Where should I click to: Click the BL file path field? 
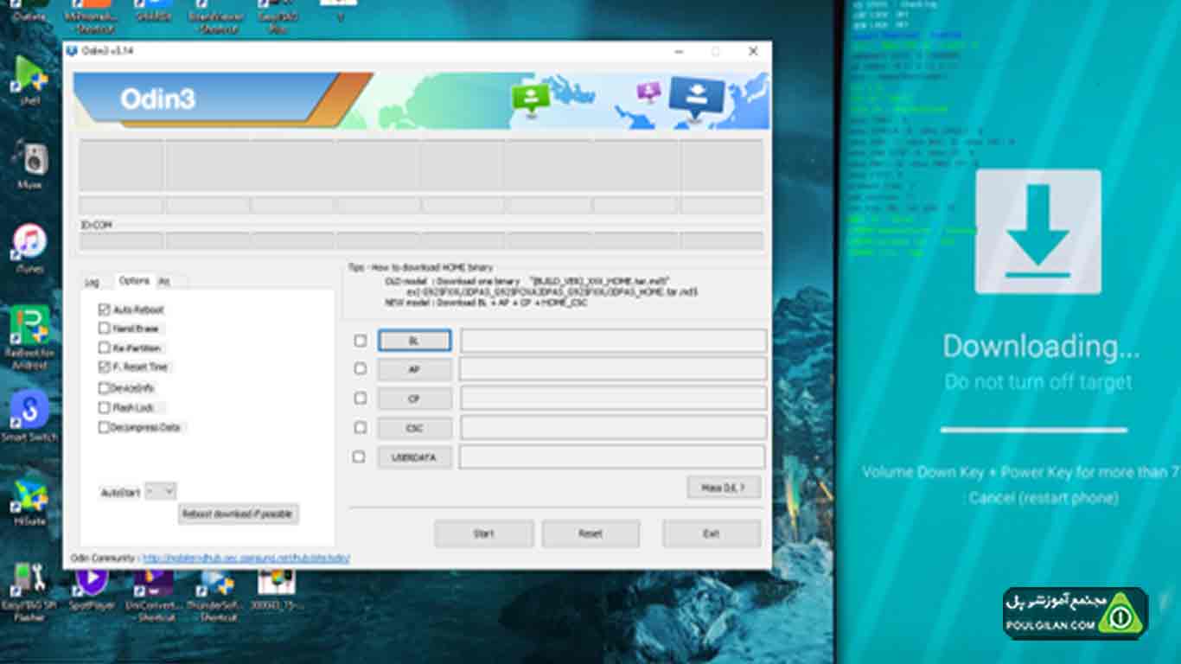[613, 341]
